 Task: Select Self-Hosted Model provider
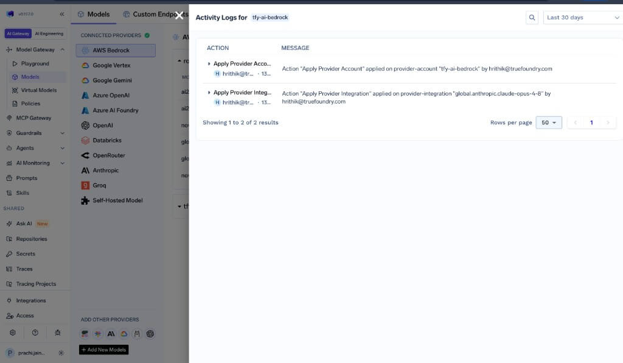116,201
